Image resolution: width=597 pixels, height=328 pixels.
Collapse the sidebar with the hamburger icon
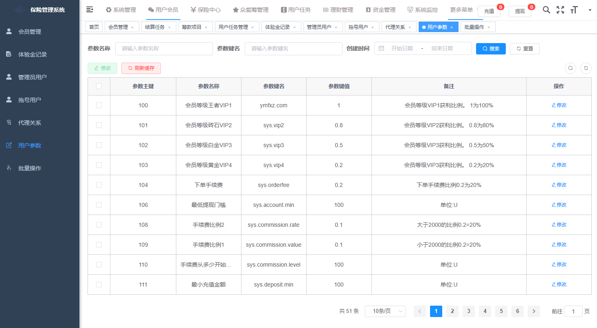tap(90, 9)
